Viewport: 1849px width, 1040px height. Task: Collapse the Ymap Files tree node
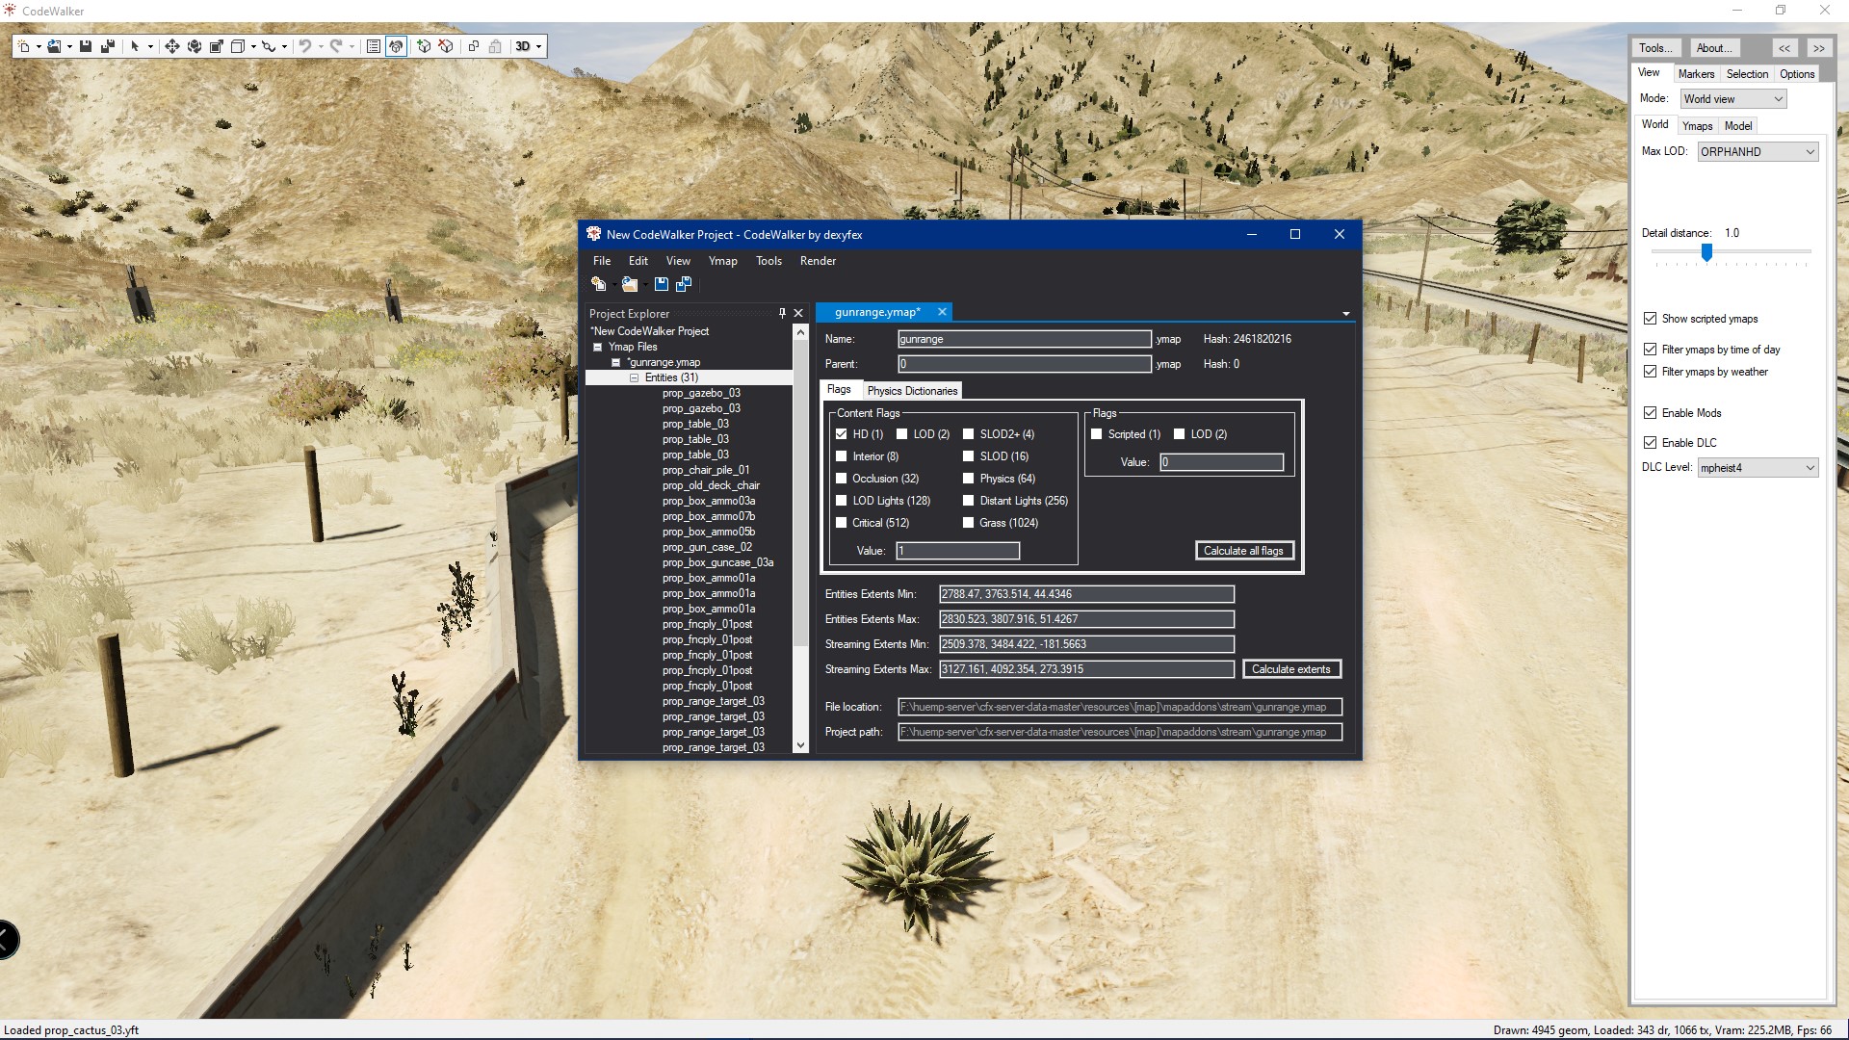tap(597, 347)
